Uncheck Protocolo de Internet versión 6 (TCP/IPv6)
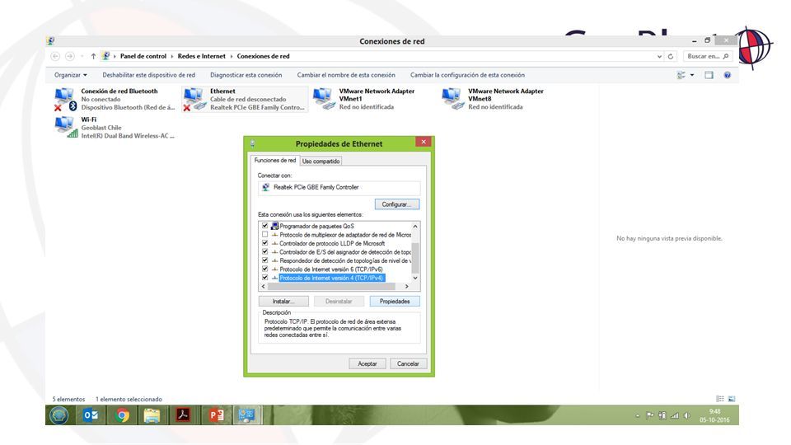This screenshot has height=445, width=791. click(x=264, y=269)
